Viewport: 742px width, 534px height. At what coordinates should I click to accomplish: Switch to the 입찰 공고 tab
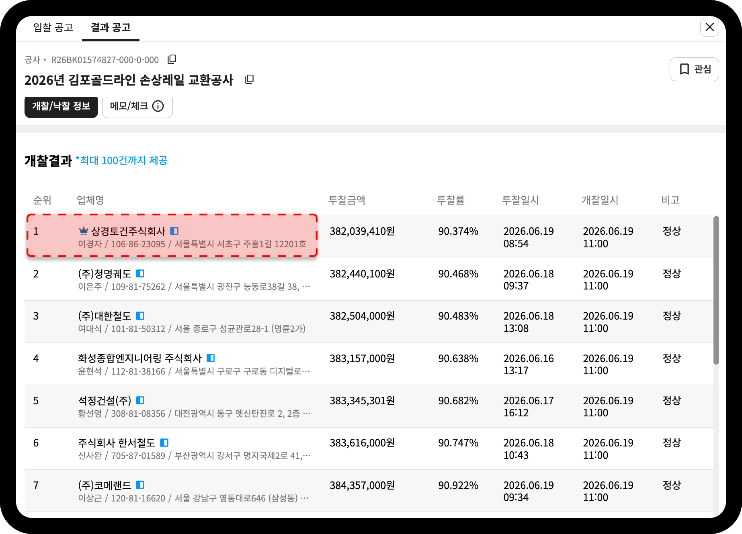(53, 28)
